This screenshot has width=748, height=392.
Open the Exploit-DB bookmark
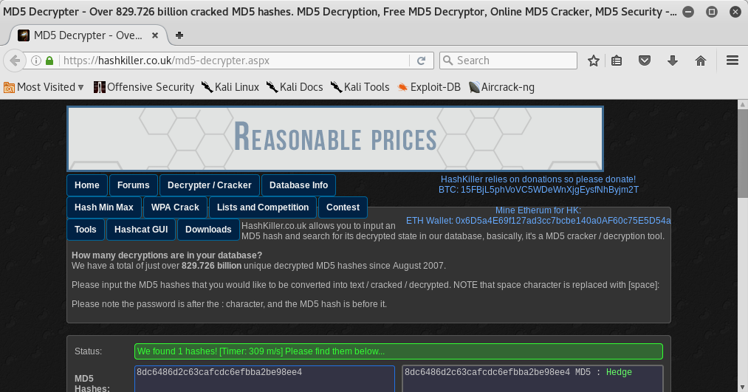pyautogui.click(x=428, y=87)
